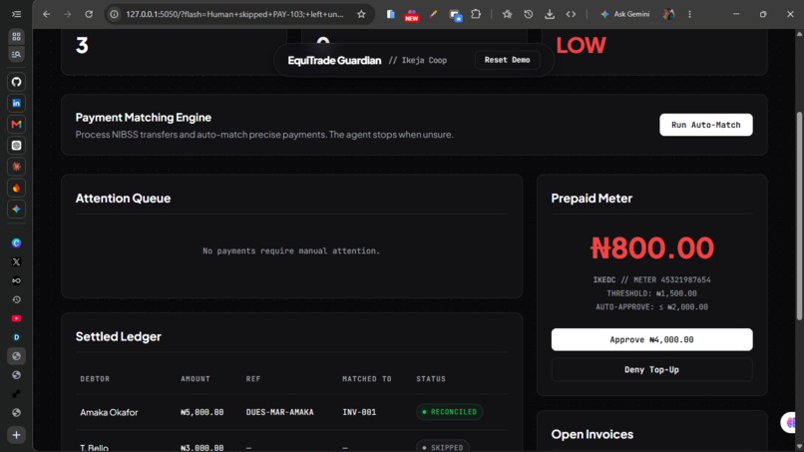The width and height of the screenshot is (804, 452).
Task: Open the tab grid overview icon
Action: click(x=16, y=36)
